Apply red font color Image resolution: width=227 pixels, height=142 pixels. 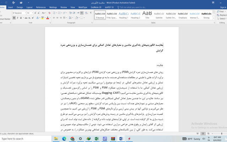(x=48, y=18)
